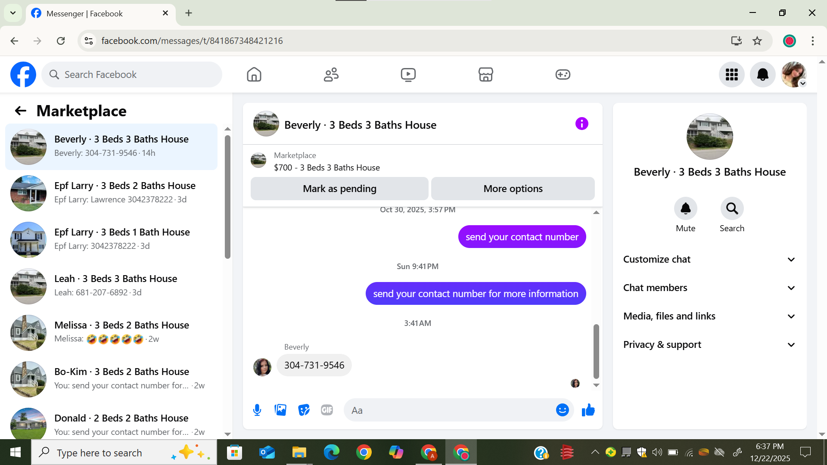
Task: Click the More options button
Action: (513, 189)
